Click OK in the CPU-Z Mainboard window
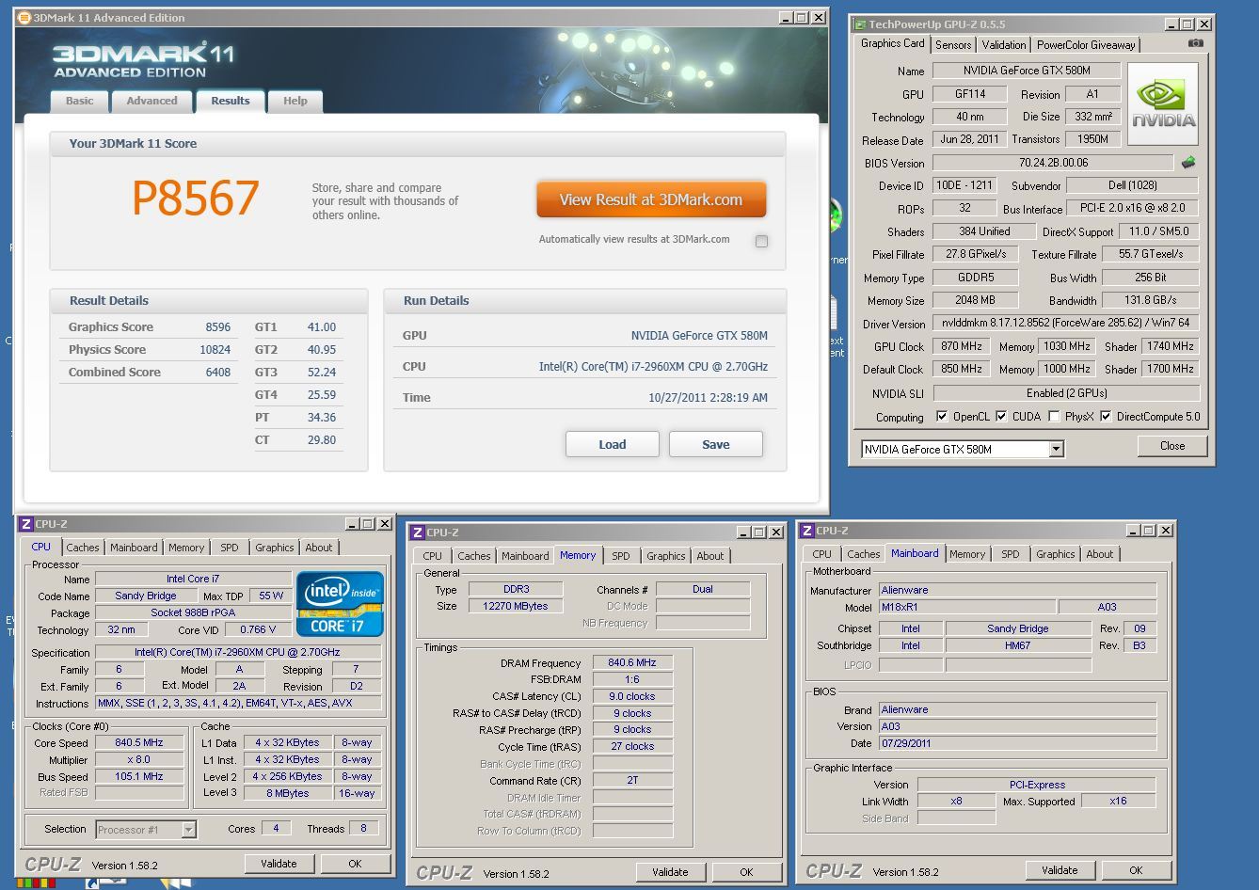Image resolution: width=1259 pixels, height=890 pixels. (x=1136, y=870)
